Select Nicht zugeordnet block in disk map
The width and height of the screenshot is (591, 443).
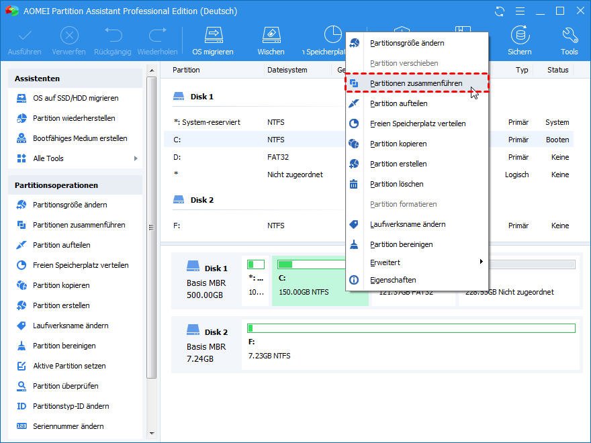pos(519,281)
